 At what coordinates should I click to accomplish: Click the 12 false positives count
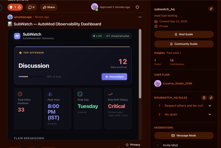(x=123, y=62)
